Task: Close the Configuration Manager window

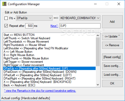Action: pyautogui.click(x=119, y=4)
